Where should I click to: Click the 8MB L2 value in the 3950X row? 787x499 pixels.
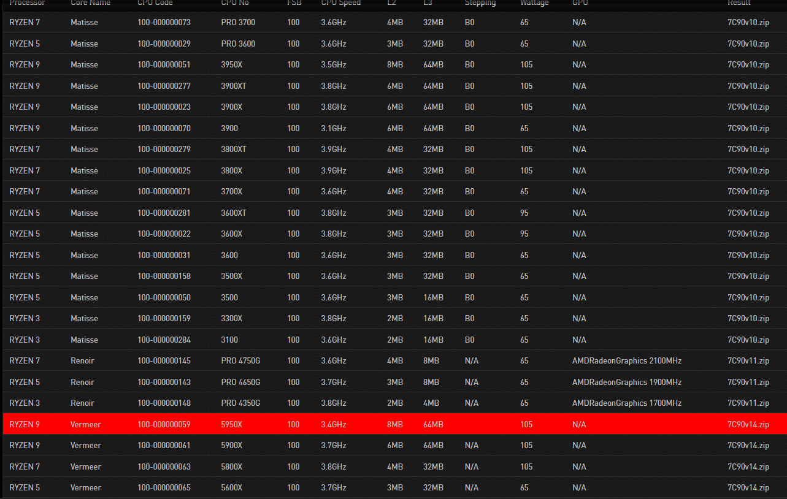point(395,64)
